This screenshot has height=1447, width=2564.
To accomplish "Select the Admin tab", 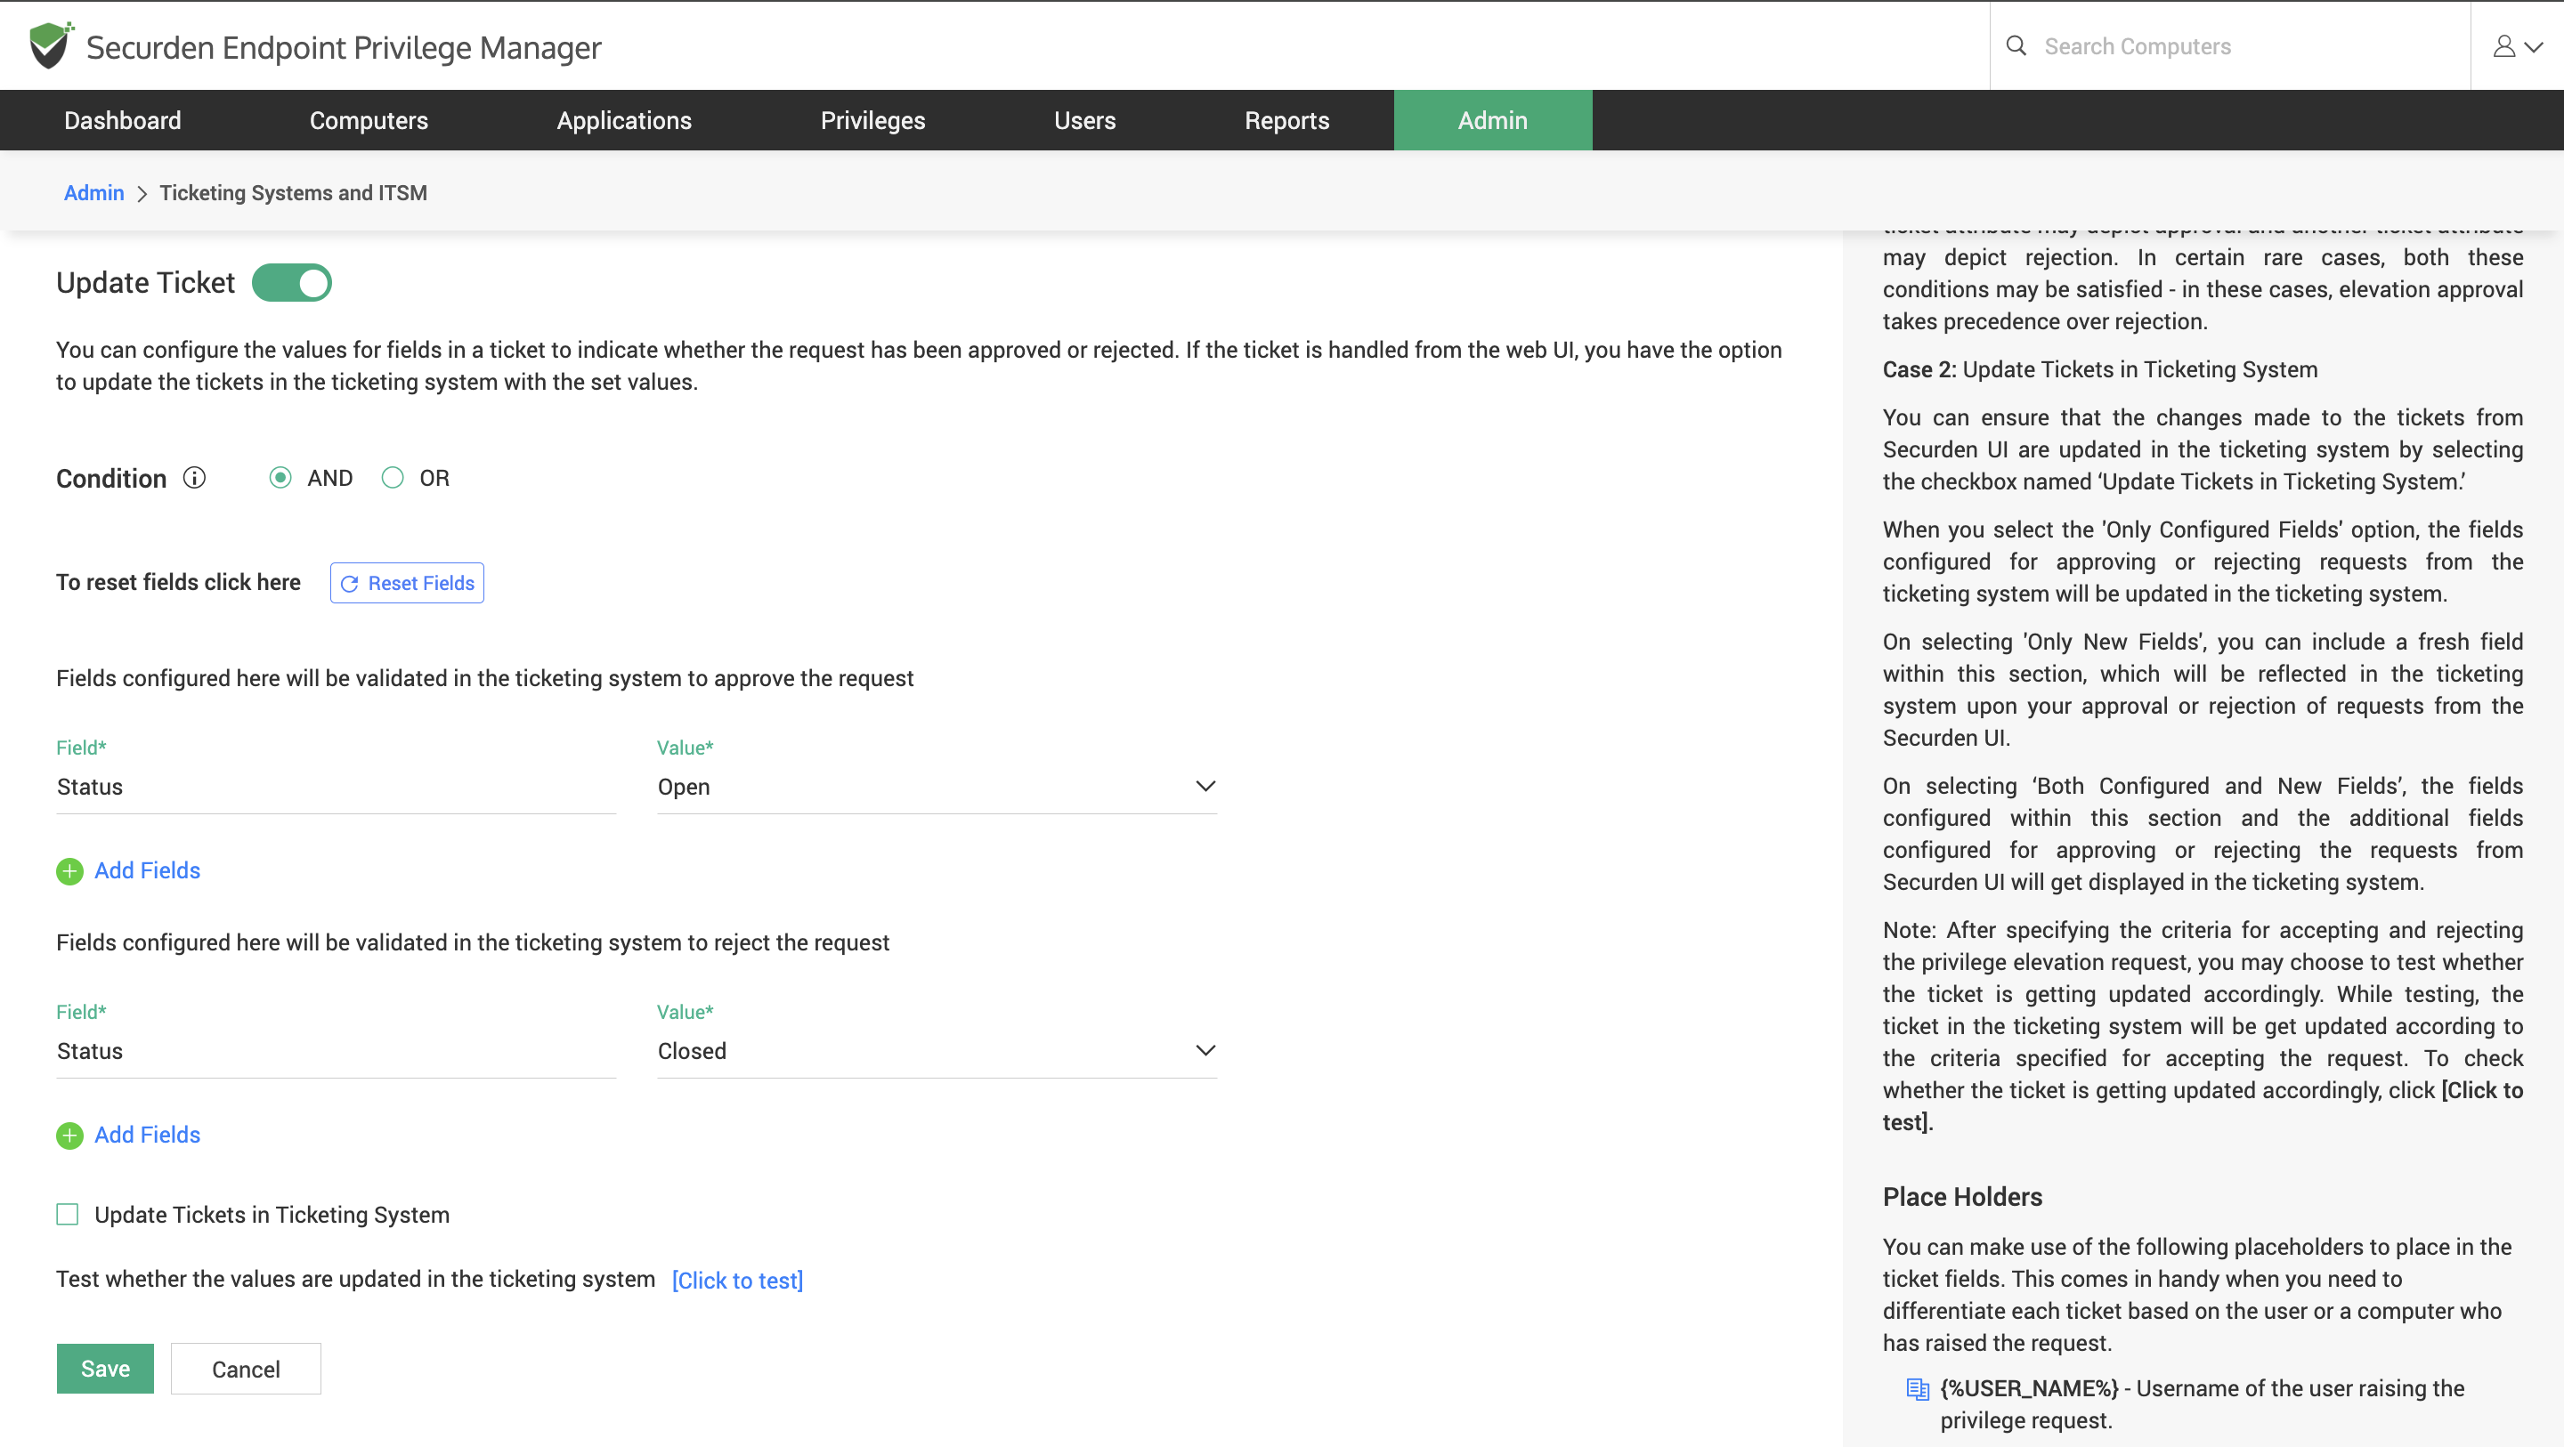I will [x=1493, y=120].
